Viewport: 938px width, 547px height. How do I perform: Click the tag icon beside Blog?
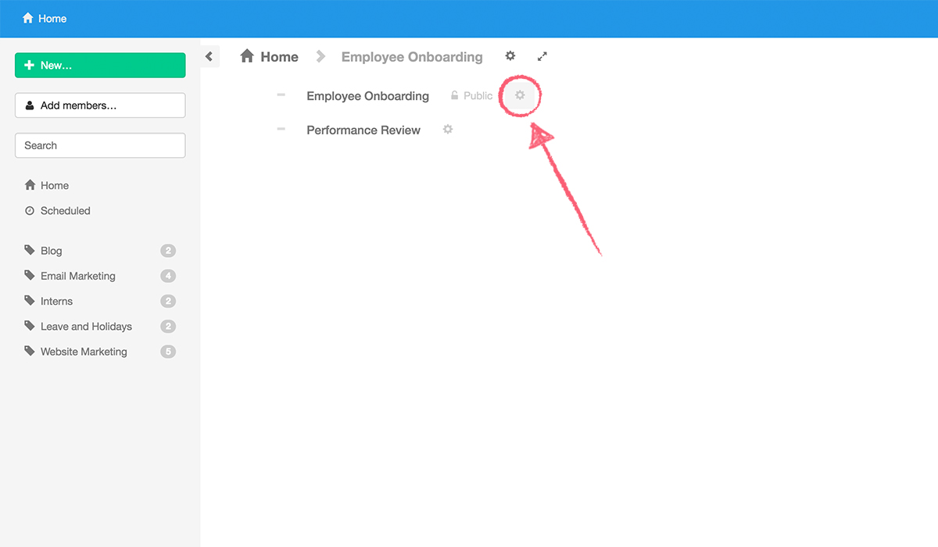coord(30,250)
